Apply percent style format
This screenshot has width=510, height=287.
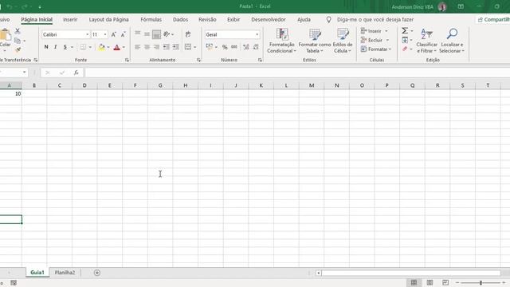tap(225, 47)
